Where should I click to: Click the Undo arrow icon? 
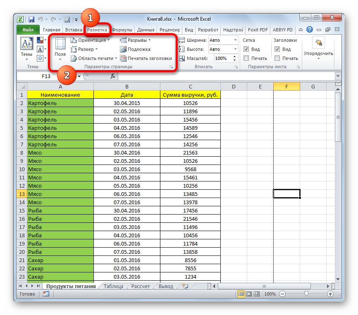pyautogui.click(x=41, y=19)
